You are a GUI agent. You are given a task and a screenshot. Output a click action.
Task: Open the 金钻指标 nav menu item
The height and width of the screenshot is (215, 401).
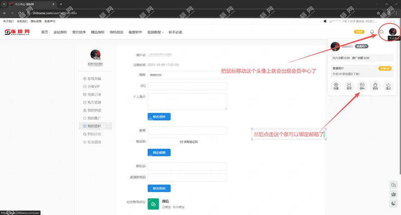pos(60,32)
